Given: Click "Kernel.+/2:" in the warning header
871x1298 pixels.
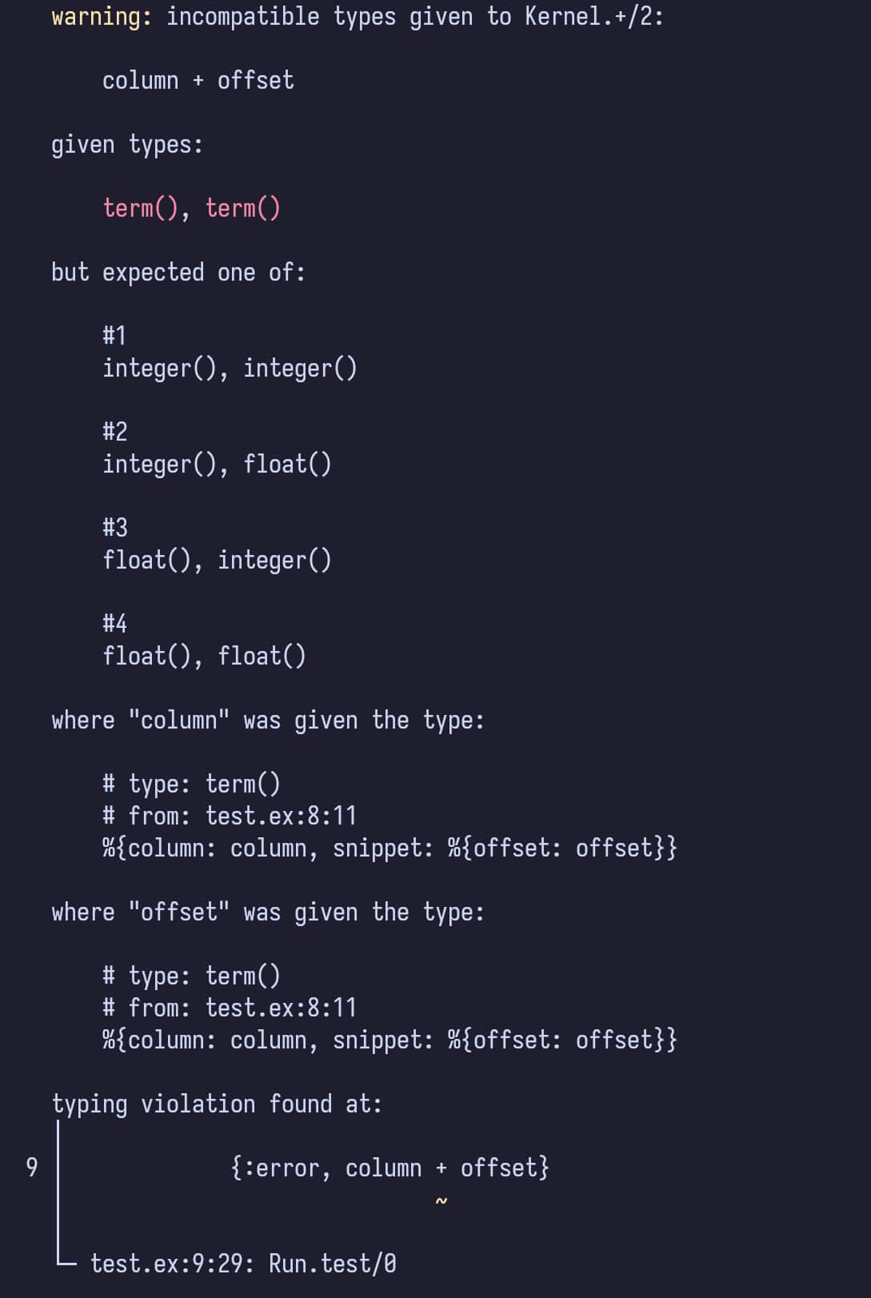Looking at the screenshot, I should [594, 17].
